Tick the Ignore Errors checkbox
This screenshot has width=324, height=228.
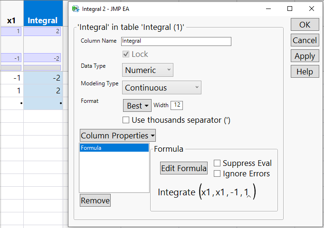[x=217, y=173]
